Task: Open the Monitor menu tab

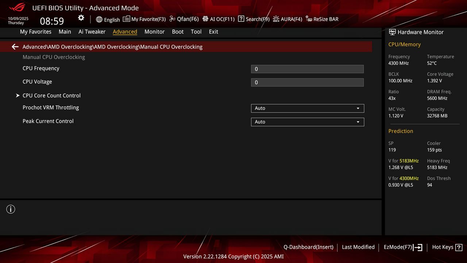Action: (154, 32)
